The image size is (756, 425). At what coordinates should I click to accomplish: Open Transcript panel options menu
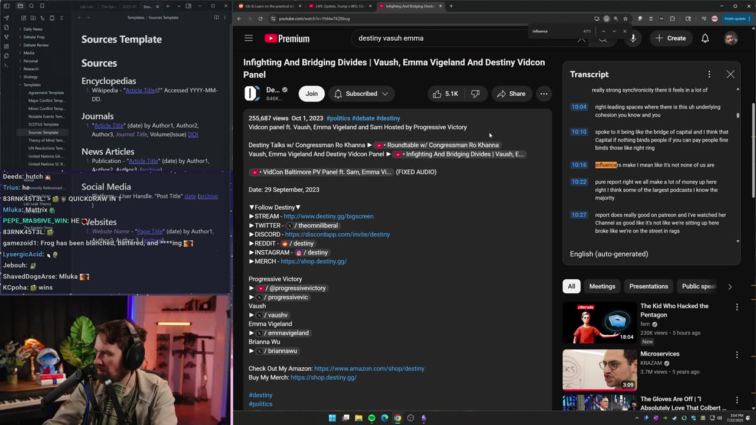[709, 74]
